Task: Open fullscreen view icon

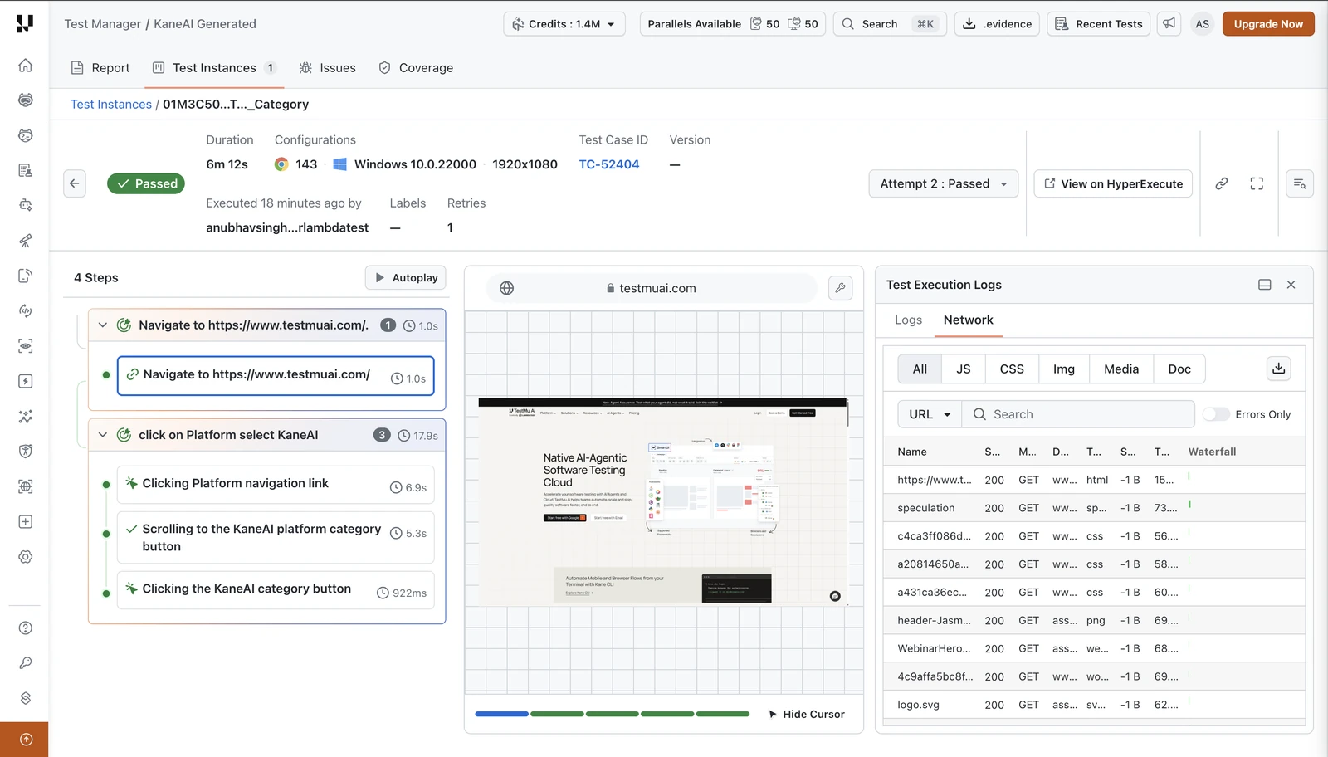Action: (x=1257, y=183)
